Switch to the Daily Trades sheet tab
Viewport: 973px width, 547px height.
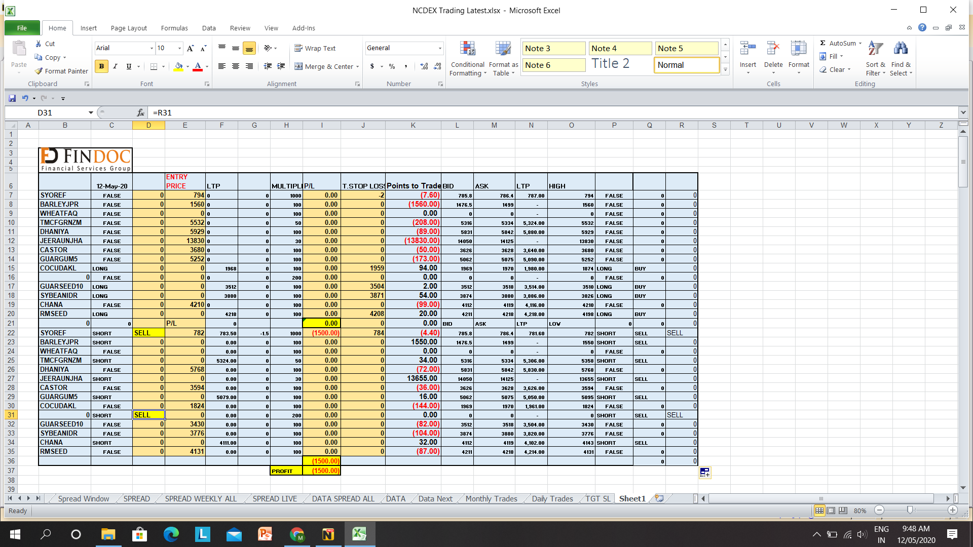(552, 499)
